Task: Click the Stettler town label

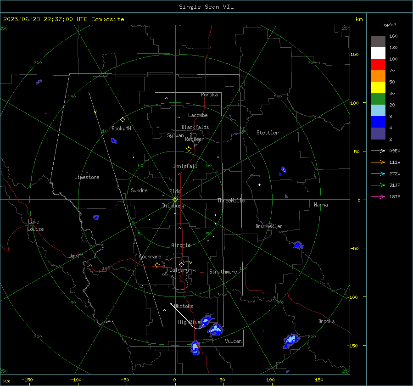Action: click(x=268, y=133)
